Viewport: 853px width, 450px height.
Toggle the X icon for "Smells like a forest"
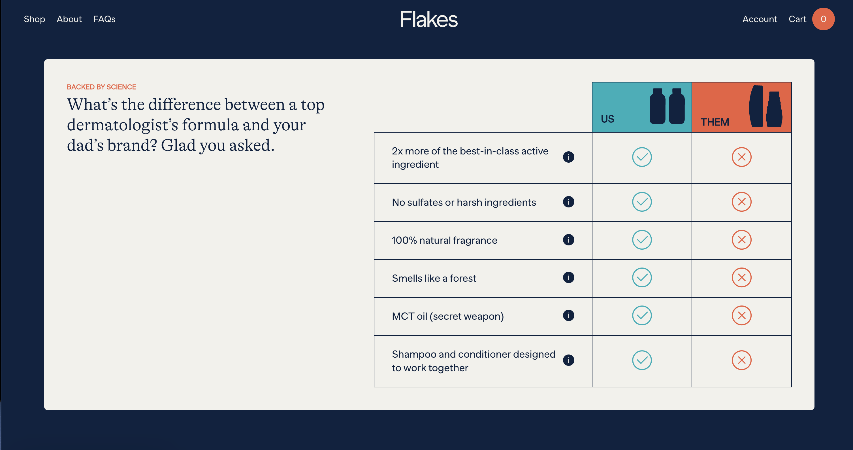pyautogui.click(x=742, y=278)
